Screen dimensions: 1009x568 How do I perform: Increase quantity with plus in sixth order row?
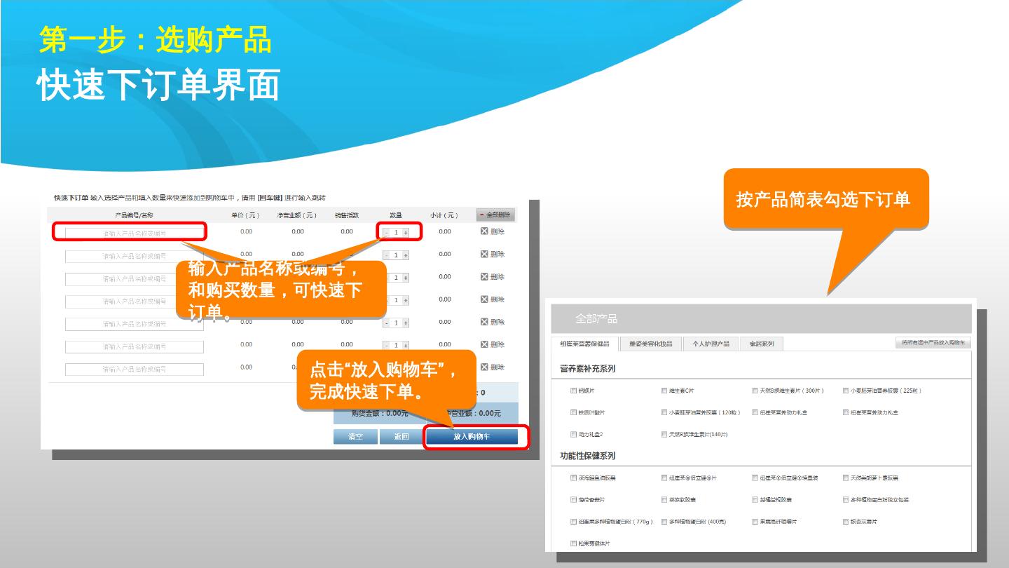pos(406,345)
